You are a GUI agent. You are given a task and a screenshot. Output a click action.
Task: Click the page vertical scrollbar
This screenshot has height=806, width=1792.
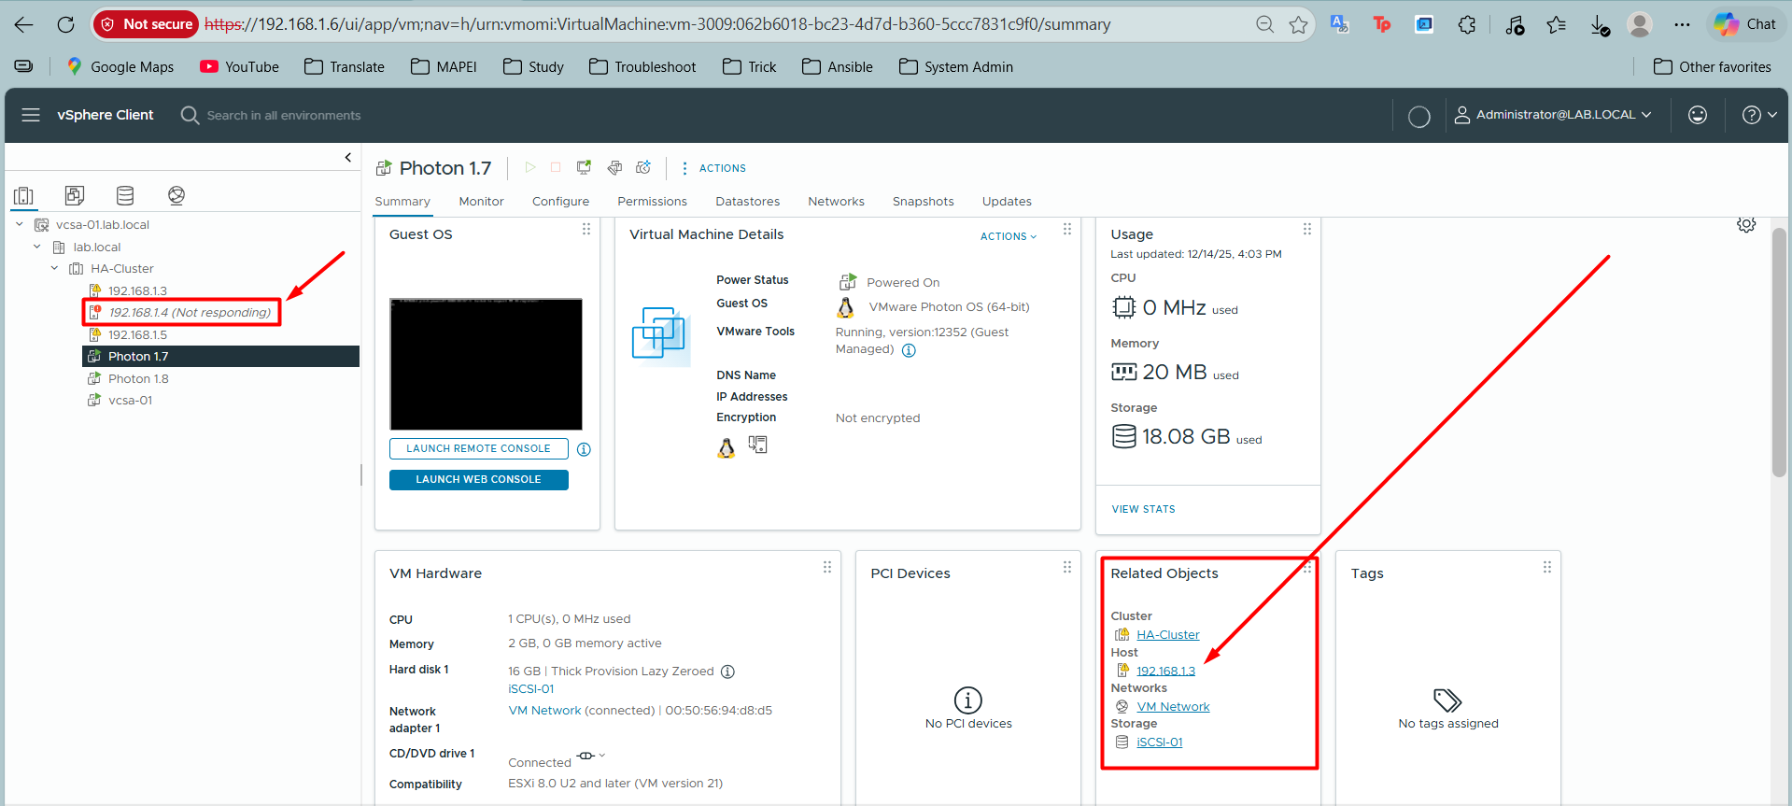coord(1780,353)
